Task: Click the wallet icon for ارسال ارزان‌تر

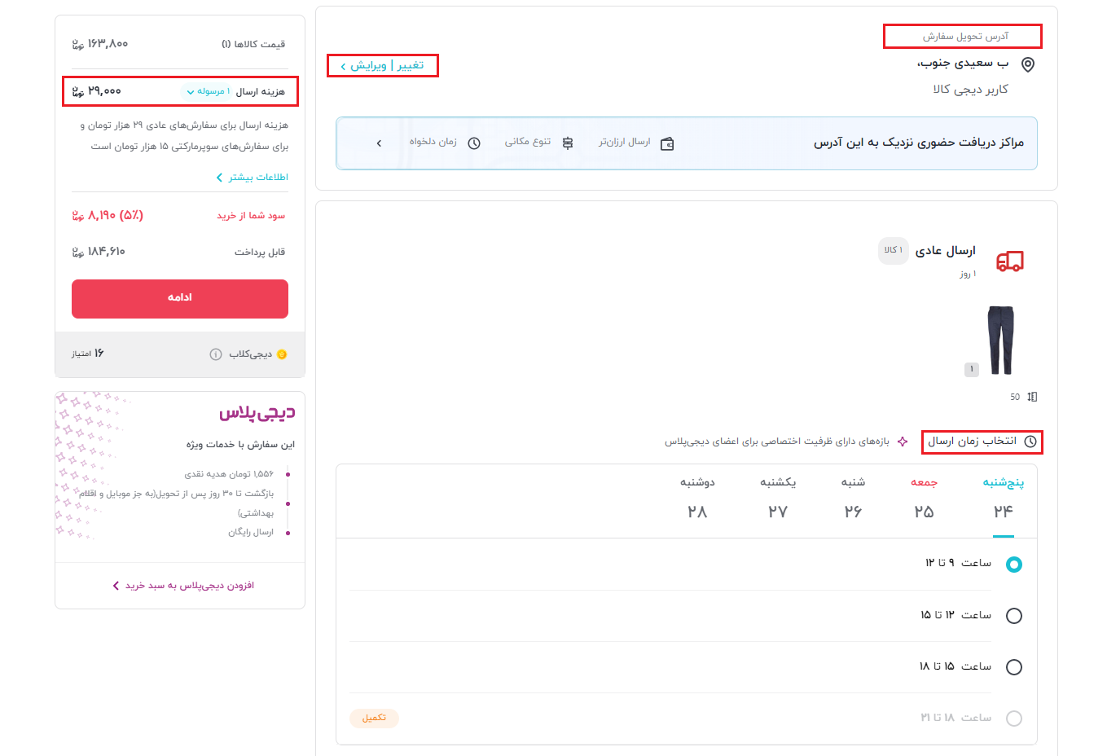Action: tap(667, 143)
